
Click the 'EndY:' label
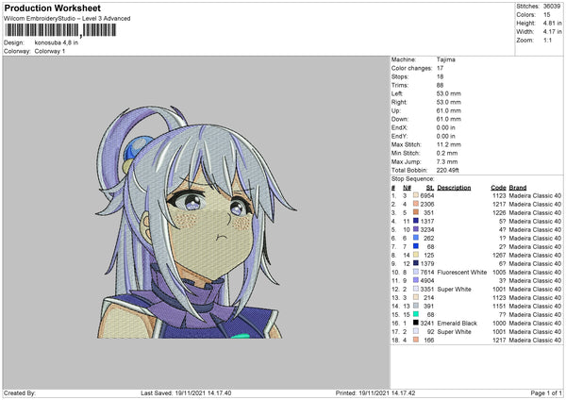pos(399,136)
